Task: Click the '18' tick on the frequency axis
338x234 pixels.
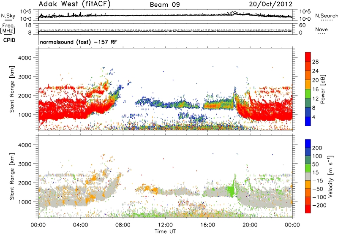Action: [x=28, y=25]
